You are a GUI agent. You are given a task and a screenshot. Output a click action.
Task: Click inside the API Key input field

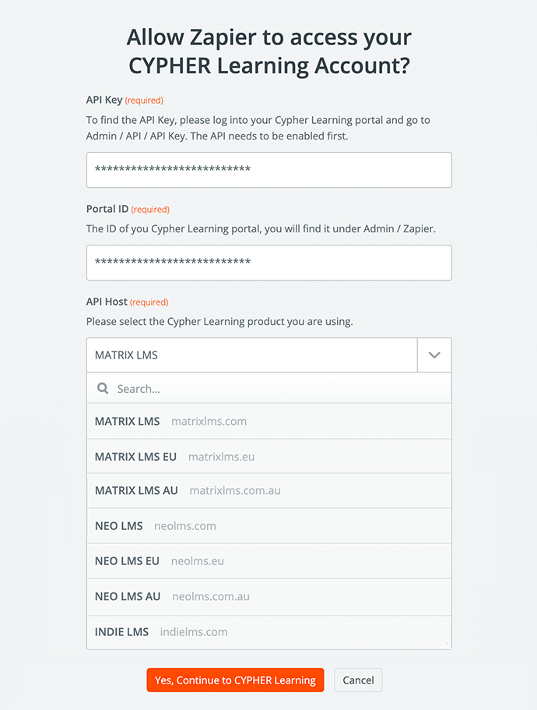(268, 170)
